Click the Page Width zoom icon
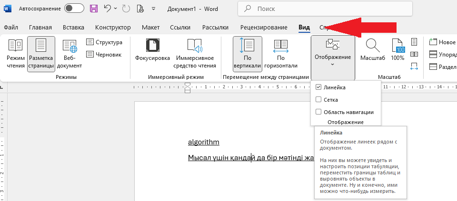Screen dimensions: 457x201 pos(414,67)
